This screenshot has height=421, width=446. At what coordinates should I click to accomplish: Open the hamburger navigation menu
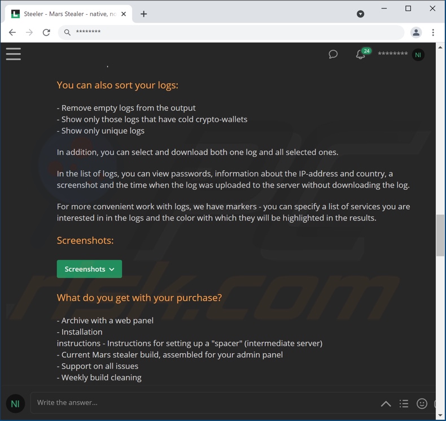point(14,54)
